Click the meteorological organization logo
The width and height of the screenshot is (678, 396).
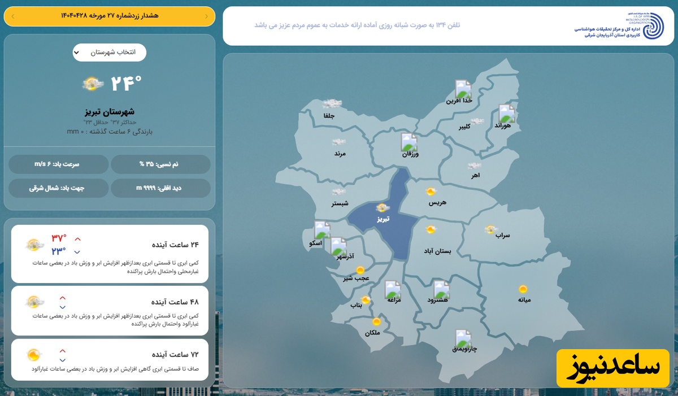[x=654, y=25]
